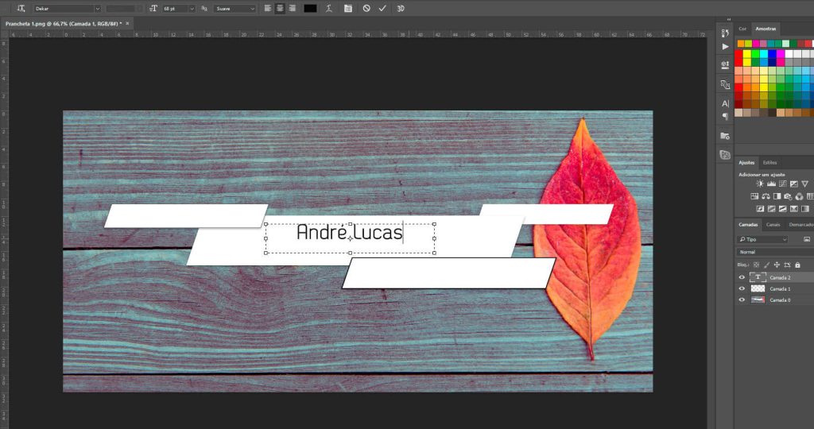Add a Channel Mixer adjustment
814x429 pixels.
tap(799, 196)
